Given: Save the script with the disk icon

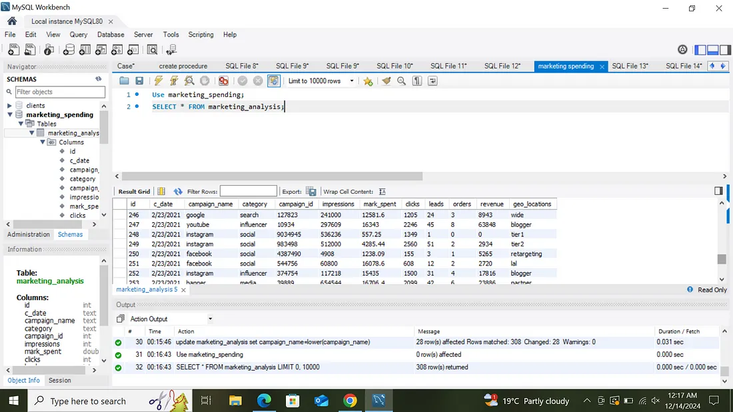Looking at the screenshot, I should 139,81.
